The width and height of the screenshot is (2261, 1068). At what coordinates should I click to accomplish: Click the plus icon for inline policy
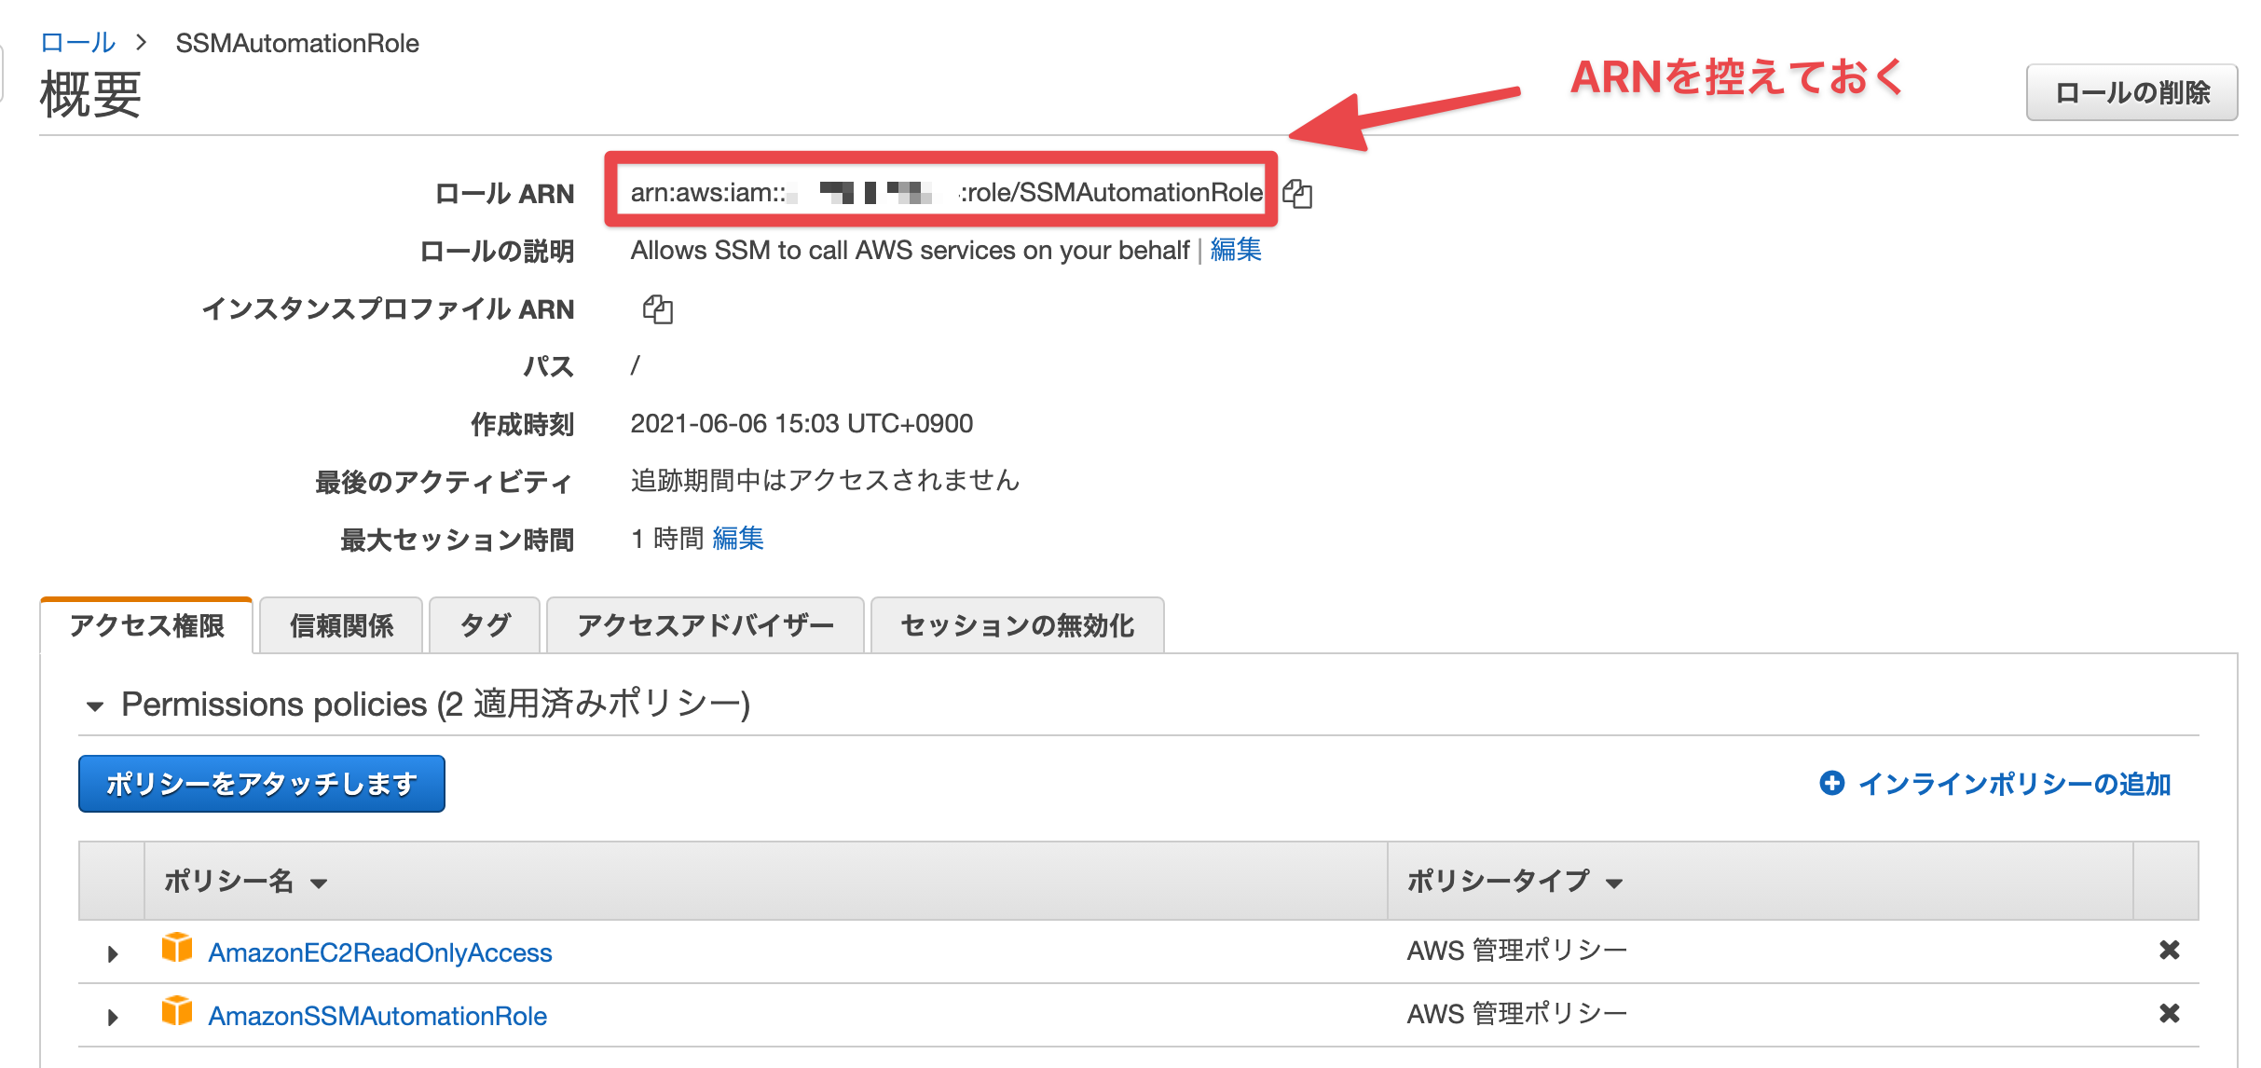(x=1832, y=783)
